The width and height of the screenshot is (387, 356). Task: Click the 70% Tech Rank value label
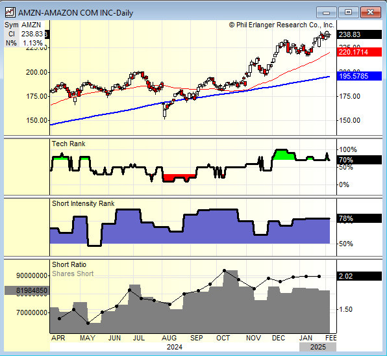[359, 160]
